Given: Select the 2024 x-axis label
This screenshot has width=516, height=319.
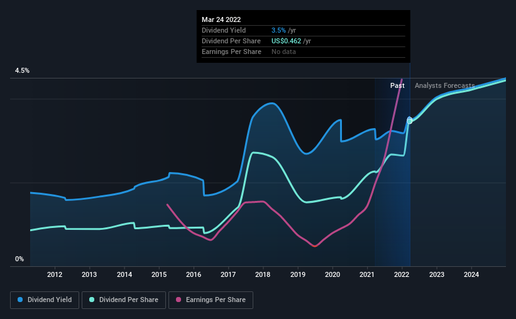Looking at the screenshot, I should point(471,274).
